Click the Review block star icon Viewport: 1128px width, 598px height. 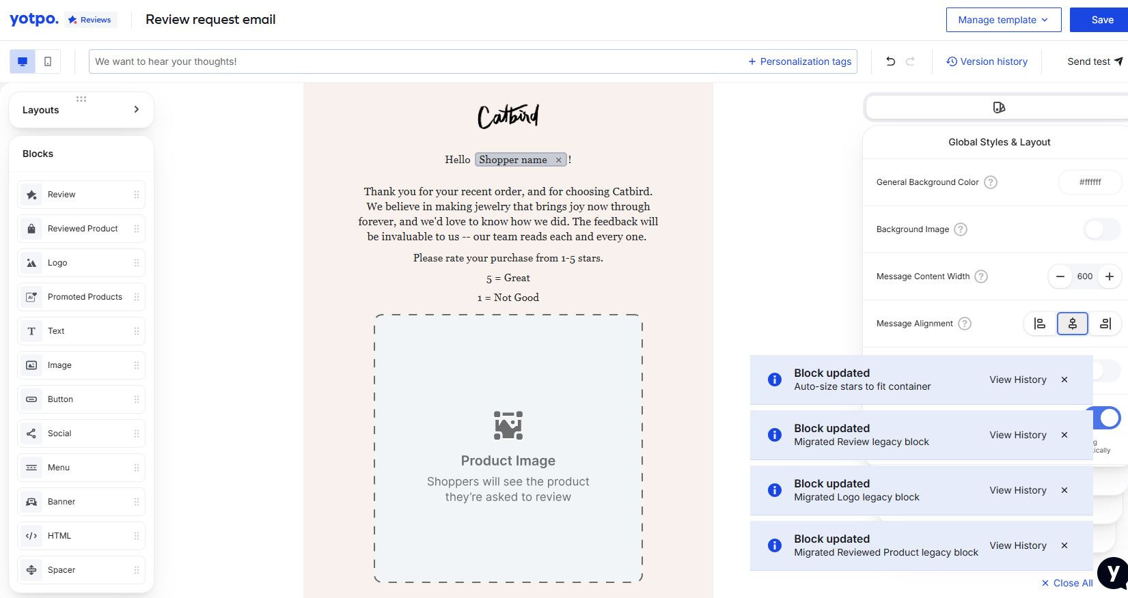(x=31, y=195)
